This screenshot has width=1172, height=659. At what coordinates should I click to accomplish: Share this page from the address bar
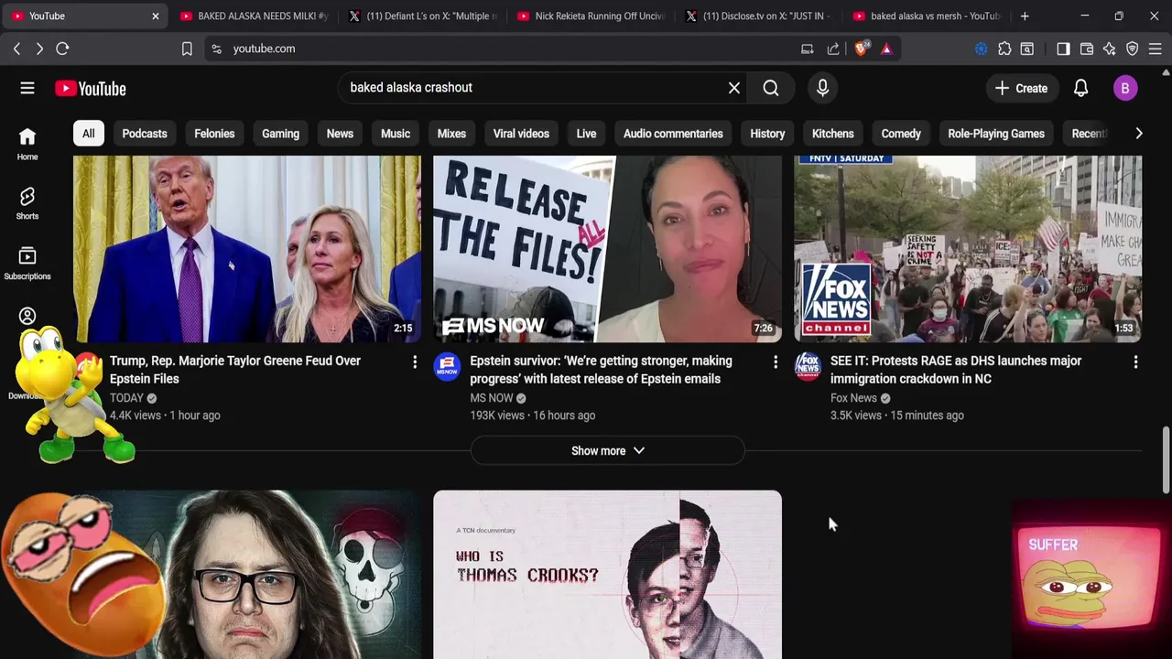coord(833,49)
